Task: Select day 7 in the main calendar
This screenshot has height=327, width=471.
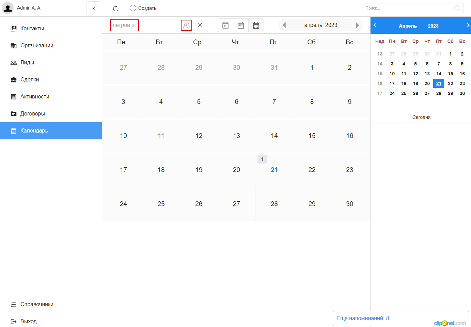Action: tap(274, 102)
